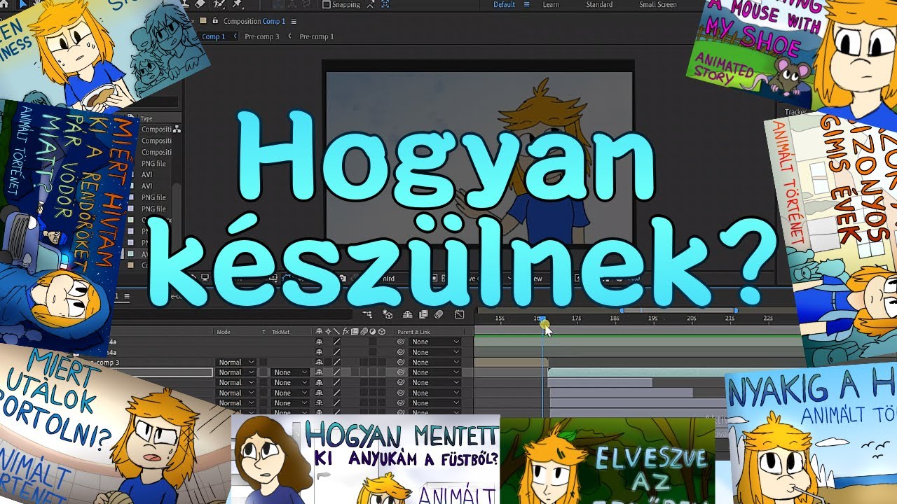
Task: Click the work area start handle near 18s
Action: click(x=622, y=310)
